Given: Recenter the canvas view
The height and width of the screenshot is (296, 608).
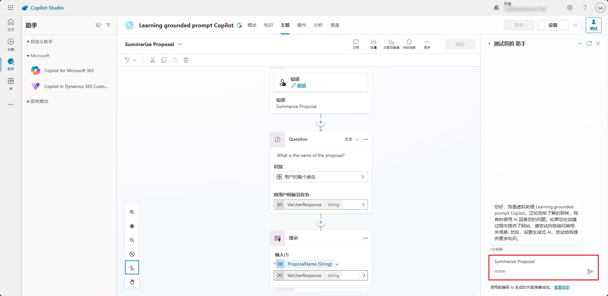Looking at the screenshot, I should (x=132, y=226).
